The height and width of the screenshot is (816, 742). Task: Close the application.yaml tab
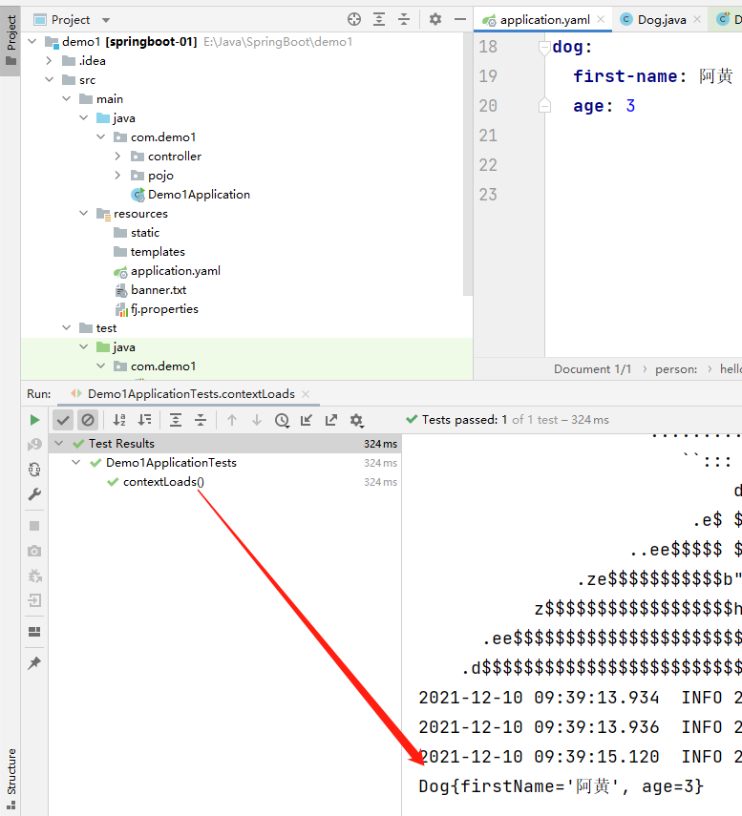tap(601, 19)
